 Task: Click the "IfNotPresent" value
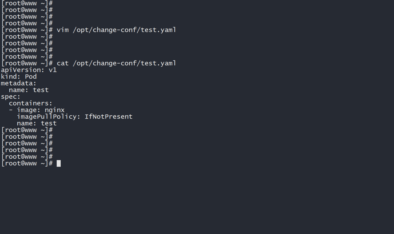pyautogui.click(x=108, y=117)
